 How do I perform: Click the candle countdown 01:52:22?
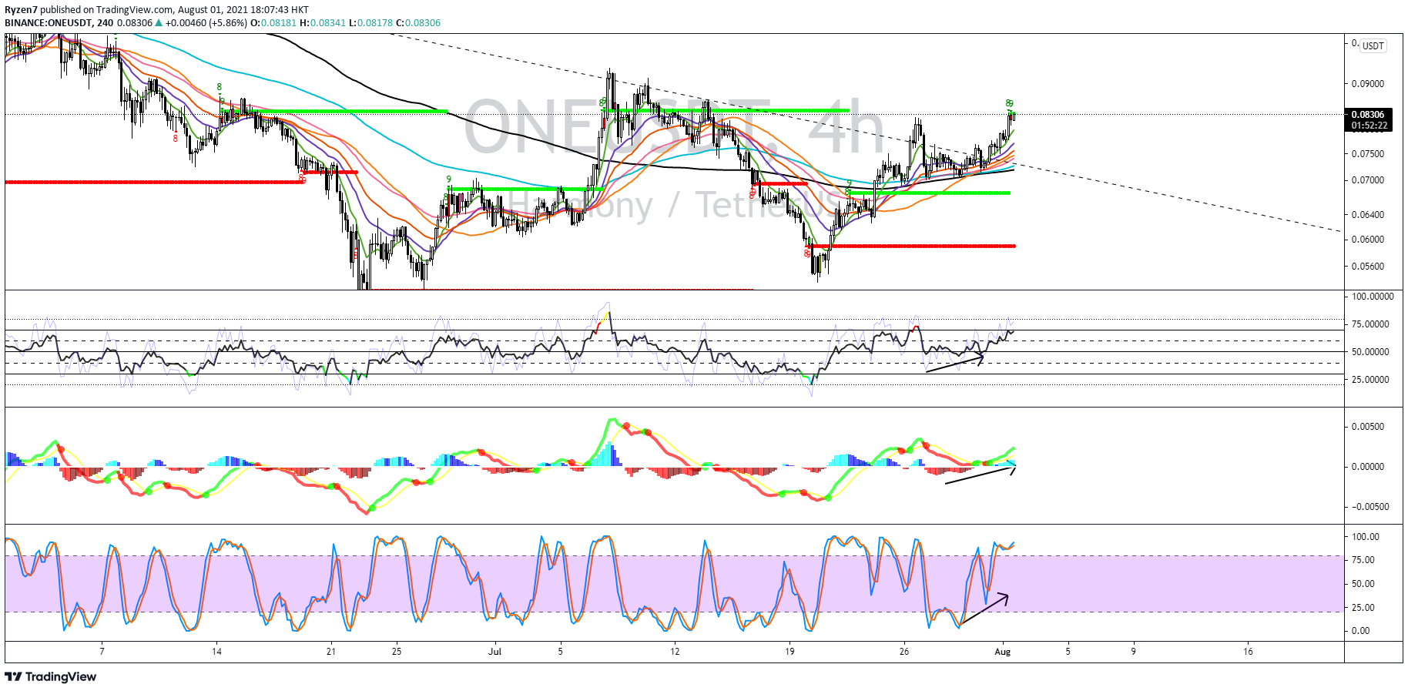click(x=1368, y=126)
